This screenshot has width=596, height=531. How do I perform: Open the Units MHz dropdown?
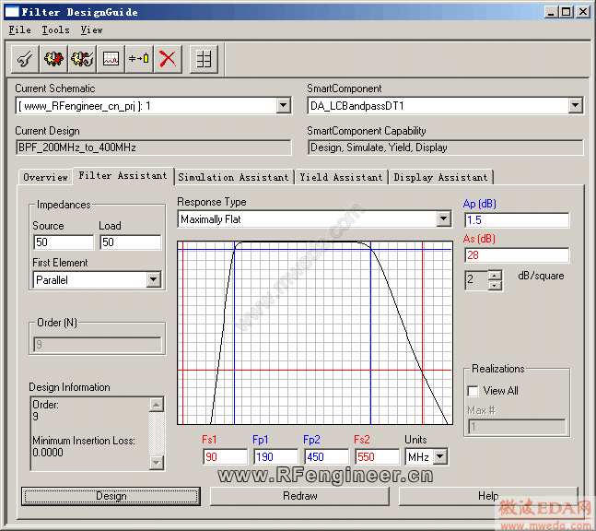click(440, 456)
